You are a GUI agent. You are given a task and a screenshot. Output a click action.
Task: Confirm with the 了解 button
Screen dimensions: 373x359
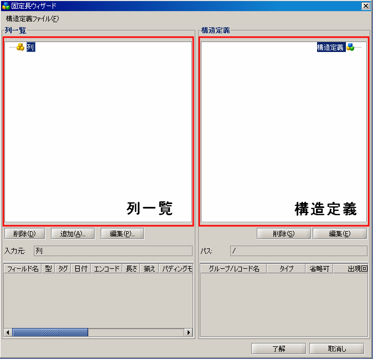point(278,348)
